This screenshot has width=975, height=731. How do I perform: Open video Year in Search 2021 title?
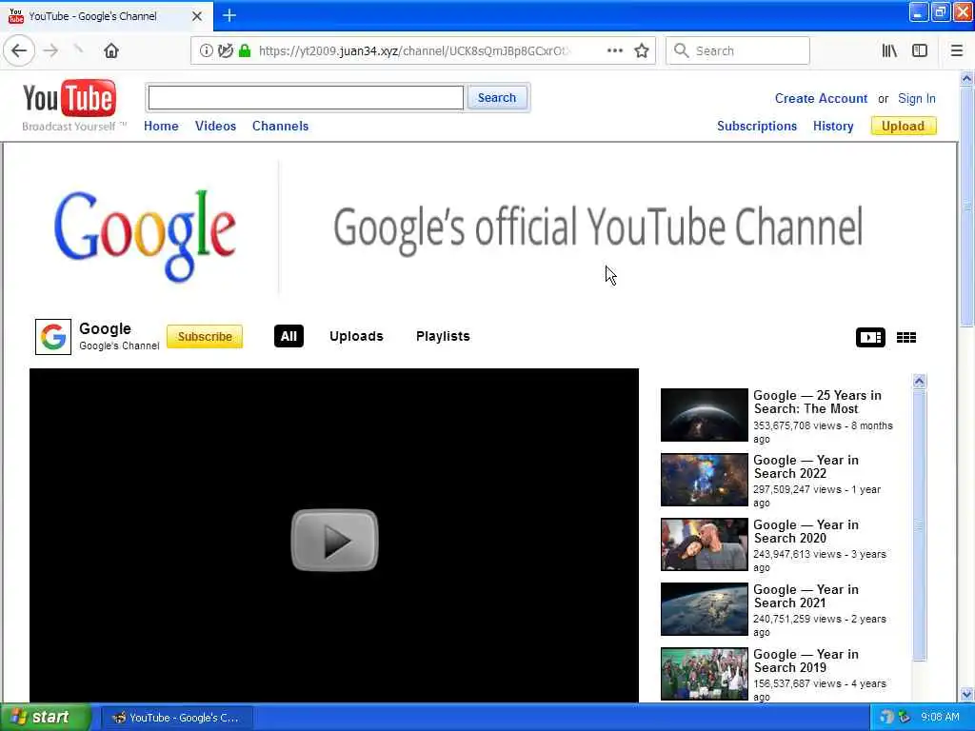tap(806, 596)
